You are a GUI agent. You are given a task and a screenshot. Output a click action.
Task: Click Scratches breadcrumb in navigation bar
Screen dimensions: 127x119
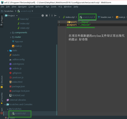pos(9,11)
